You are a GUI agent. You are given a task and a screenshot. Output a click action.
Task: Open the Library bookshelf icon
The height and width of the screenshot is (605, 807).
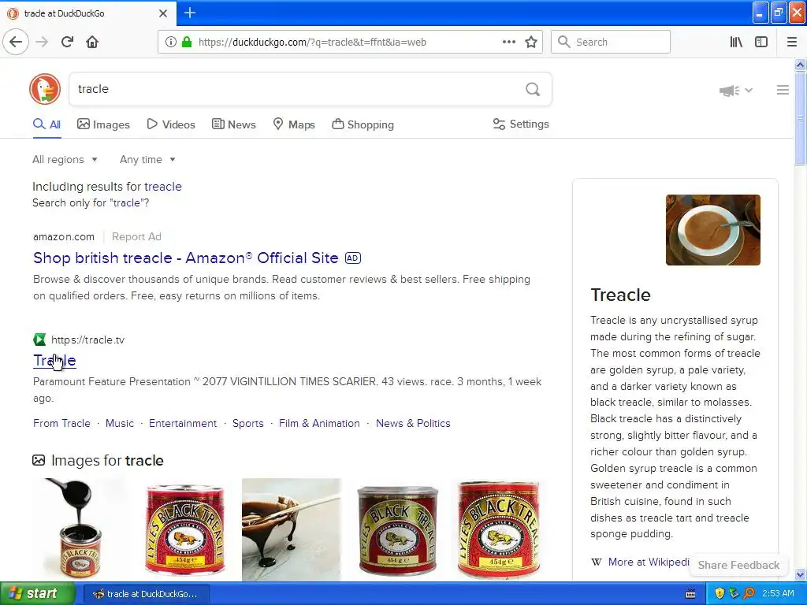(736, 42)
